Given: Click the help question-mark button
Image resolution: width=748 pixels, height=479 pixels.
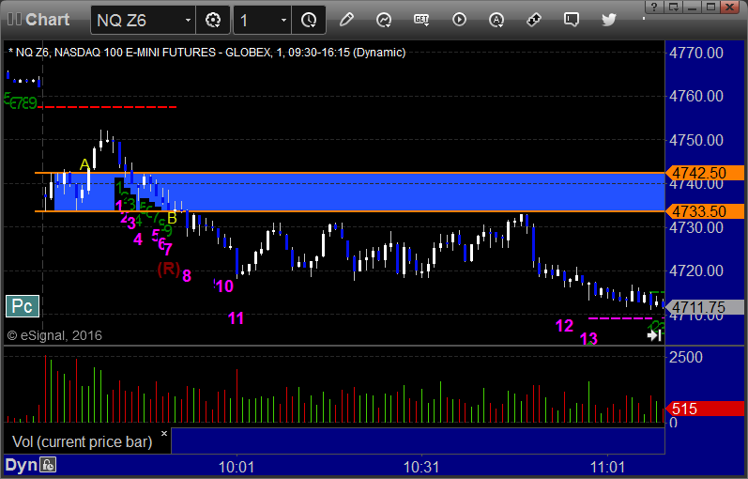Looking at the screenshot, I should point(654,8).
